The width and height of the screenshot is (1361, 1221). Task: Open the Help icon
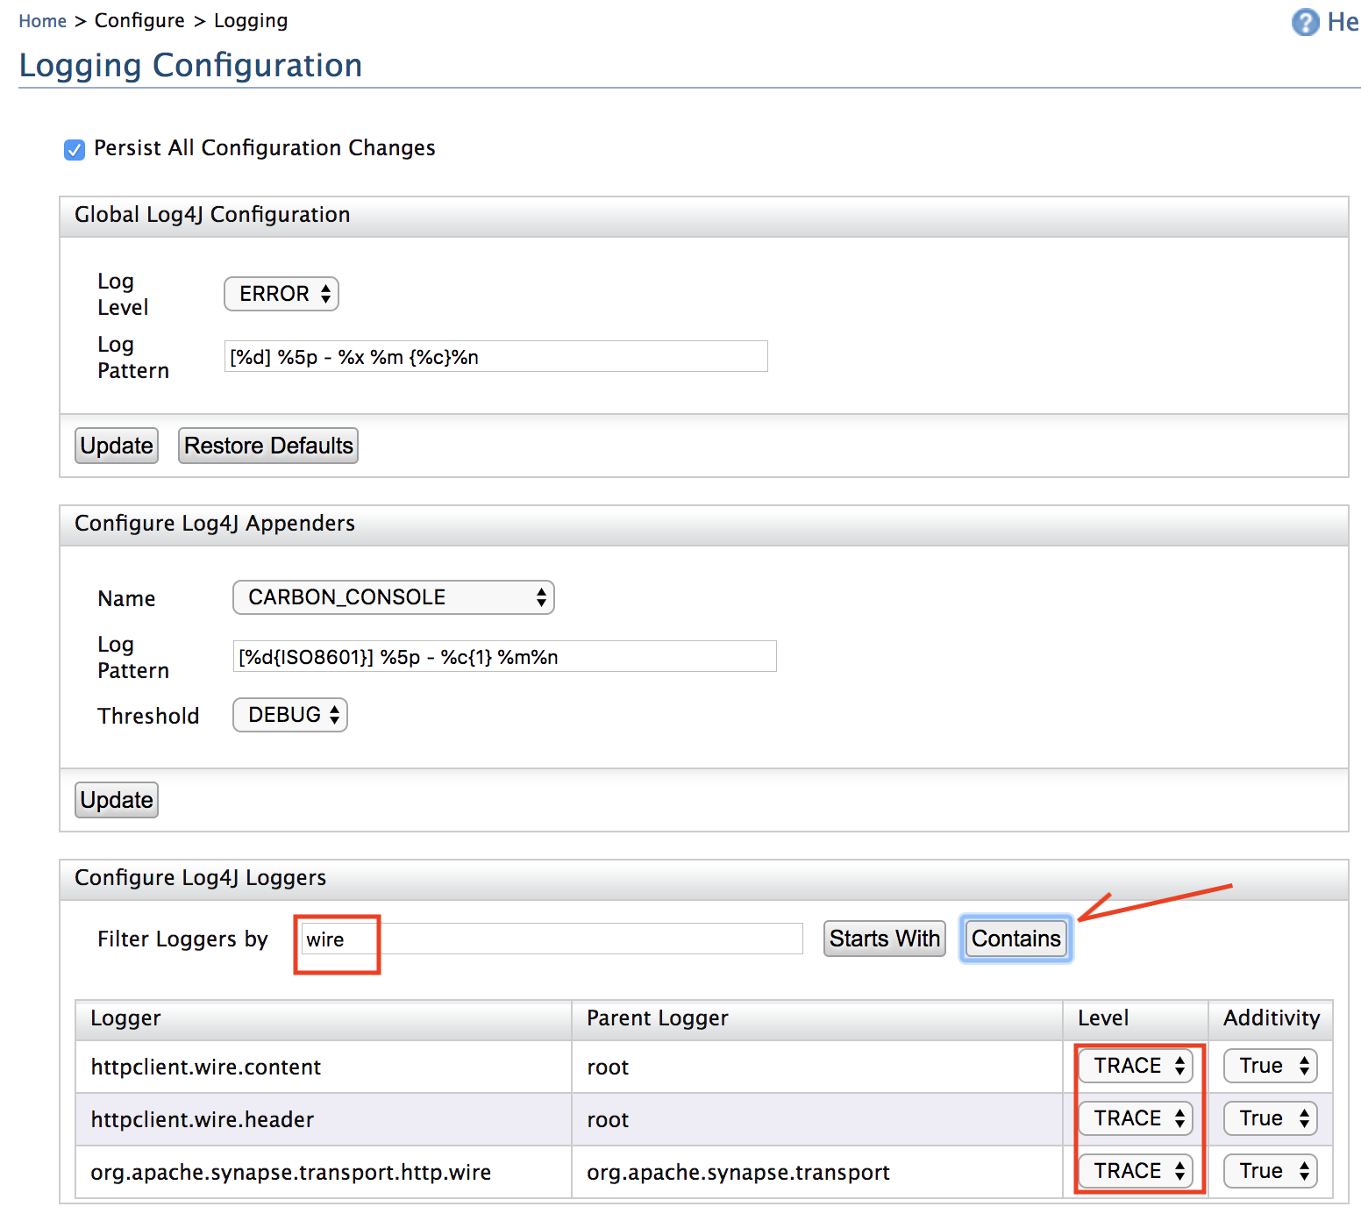(1305, 22)
